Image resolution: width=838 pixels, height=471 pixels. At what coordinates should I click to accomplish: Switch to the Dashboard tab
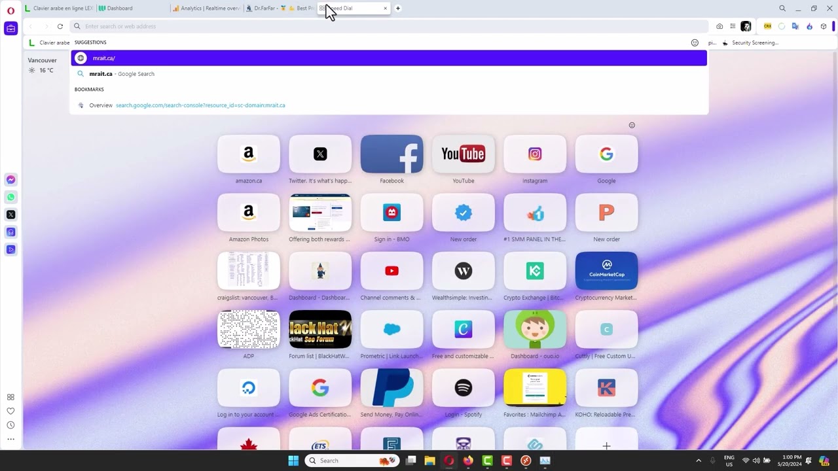(x=133, y=9)
